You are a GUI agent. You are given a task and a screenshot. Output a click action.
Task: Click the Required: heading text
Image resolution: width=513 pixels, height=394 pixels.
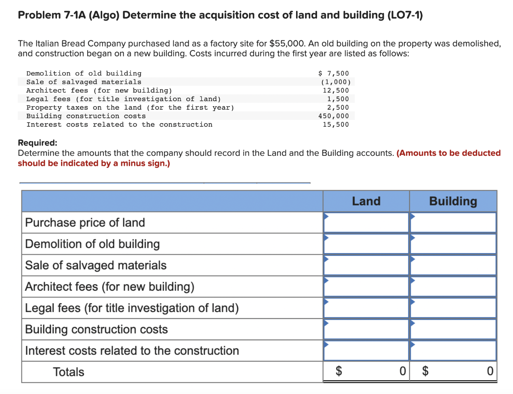click(35, 143)
